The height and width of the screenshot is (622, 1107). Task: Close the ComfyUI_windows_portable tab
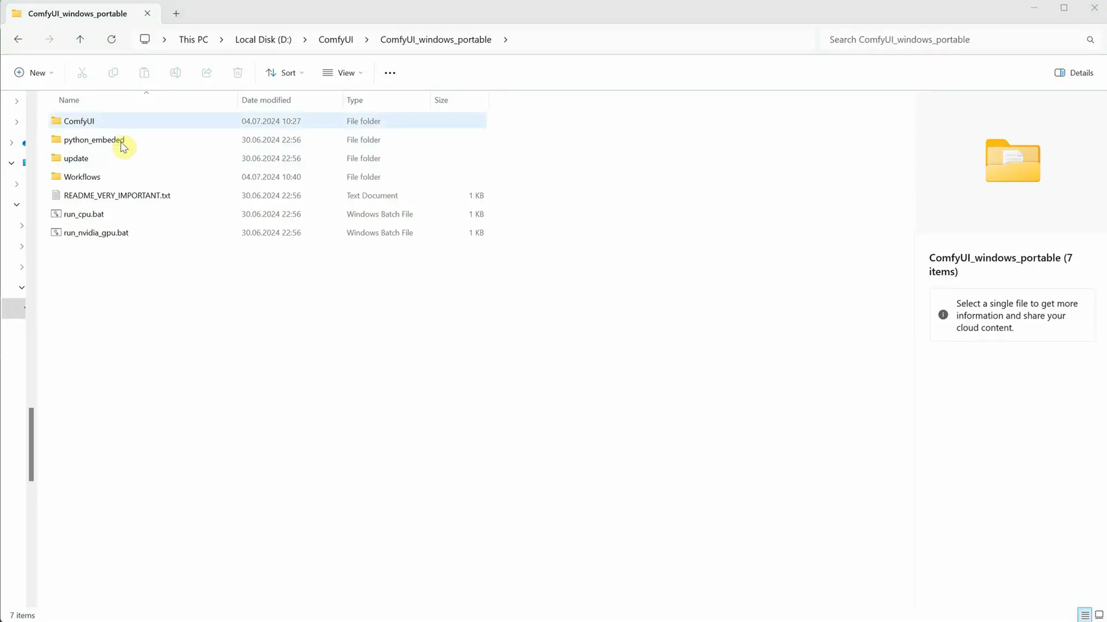[147, 13]
